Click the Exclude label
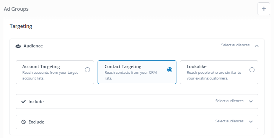The image size is (274, 138). click(36, 122)
